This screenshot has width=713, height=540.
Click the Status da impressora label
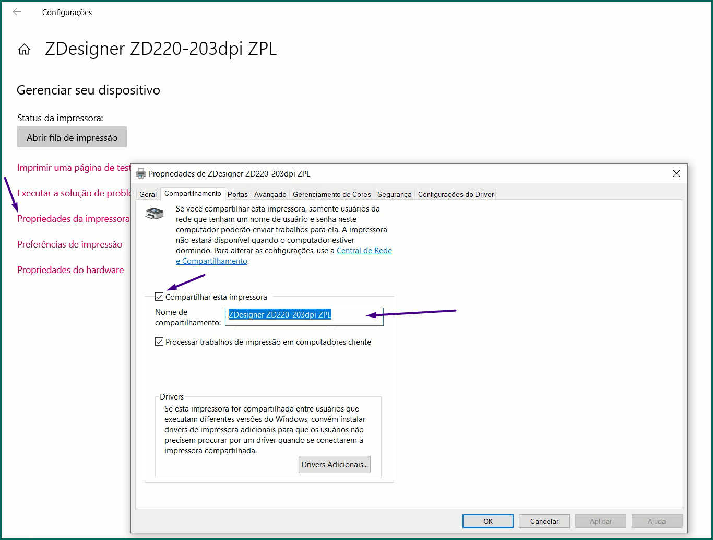click(x=60, y=118)
